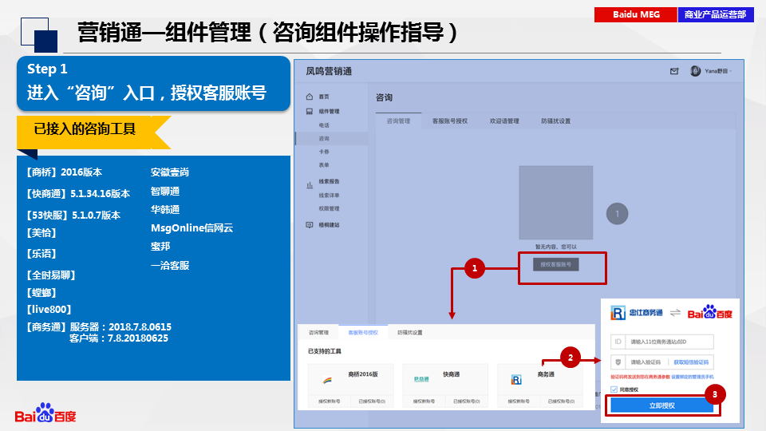The image size is (766, 431).
Task: Collapse the 线索报告 sidebar group
Action: tap(329, 181)
